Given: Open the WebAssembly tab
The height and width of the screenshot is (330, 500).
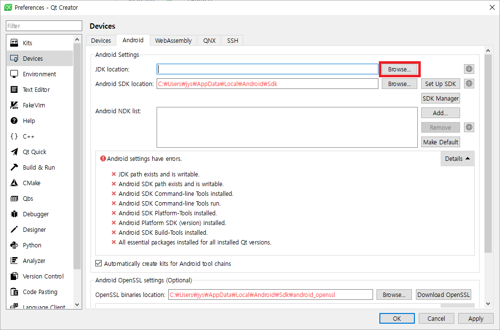Looking at the screenshot, I should (174, 40).
